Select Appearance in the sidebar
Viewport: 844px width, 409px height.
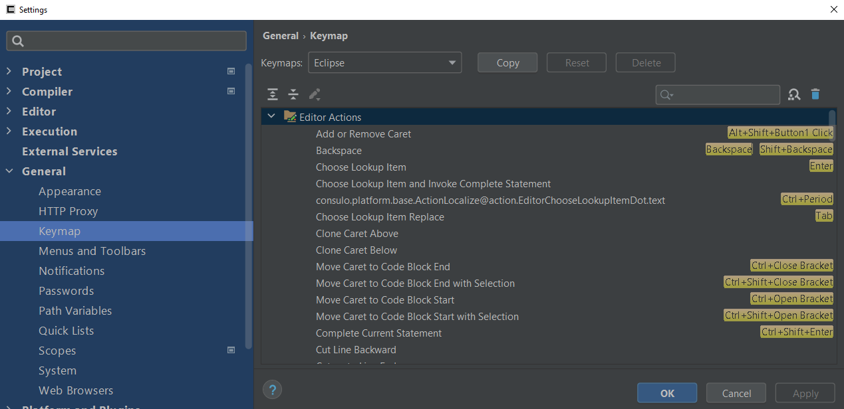tap(69, 191)
